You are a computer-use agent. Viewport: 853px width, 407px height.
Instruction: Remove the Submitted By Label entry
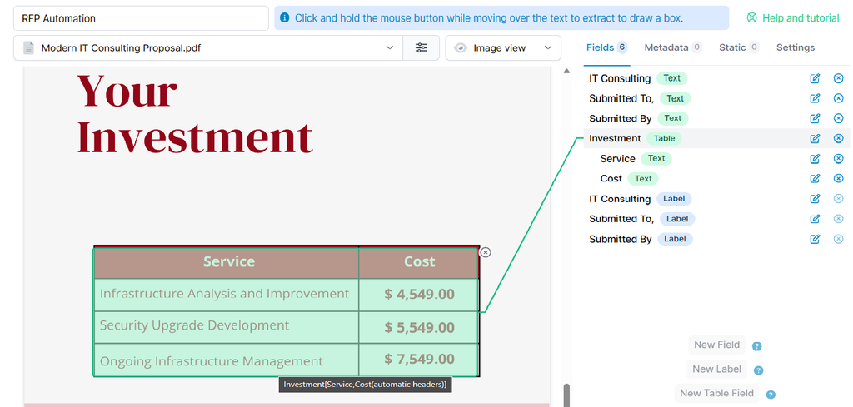838,239
